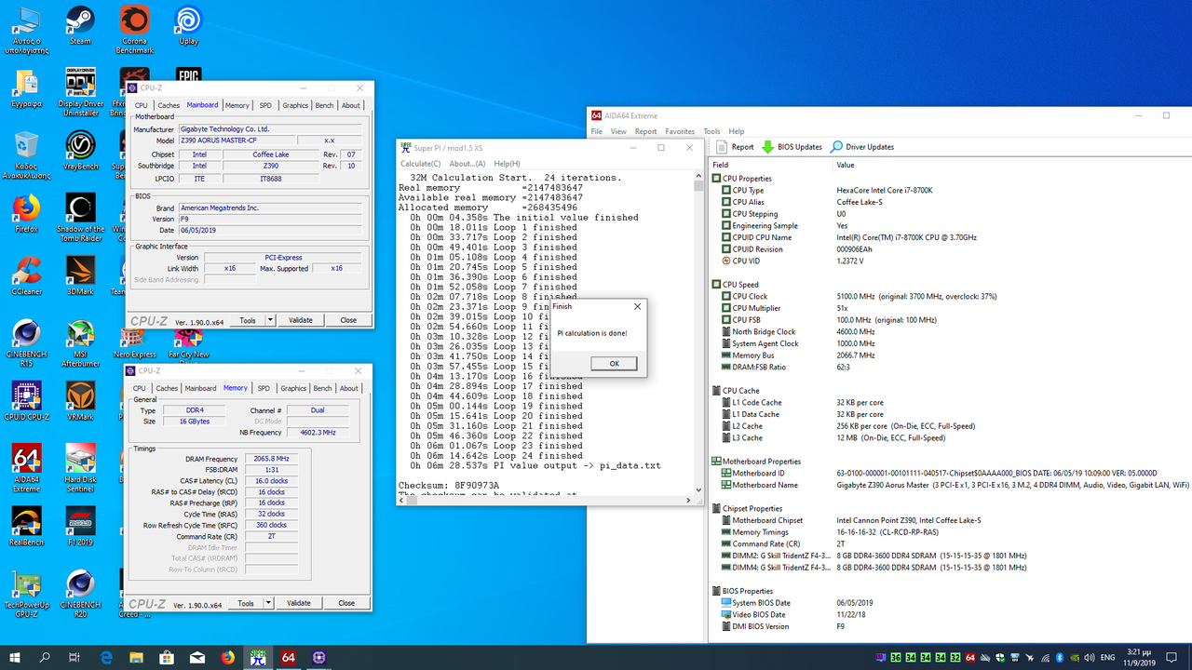Click Driver Updates in AIDA64 toolbar
Viewport: 1192px width, 670px height.
(x=861, y=147)
